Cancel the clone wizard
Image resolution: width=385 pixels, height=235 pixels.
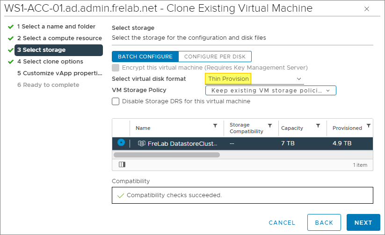tap(282, 223)
